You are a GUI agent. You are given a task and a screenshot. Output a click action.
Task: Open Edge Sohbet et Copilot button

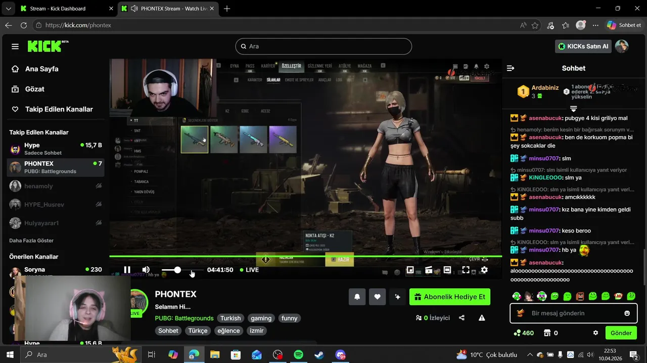624,25
